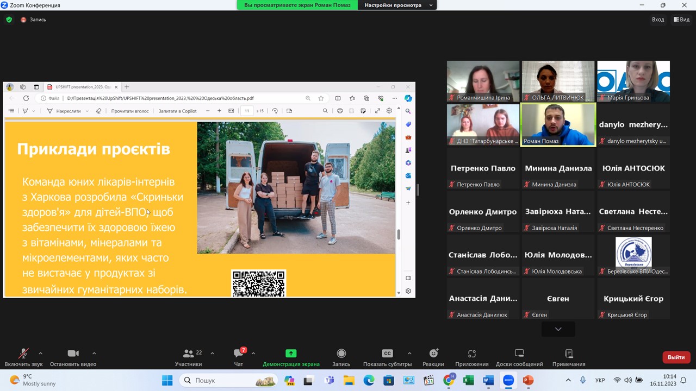
Task: Select Роман Помаз video thumbnail
Action: click(558, 125)
